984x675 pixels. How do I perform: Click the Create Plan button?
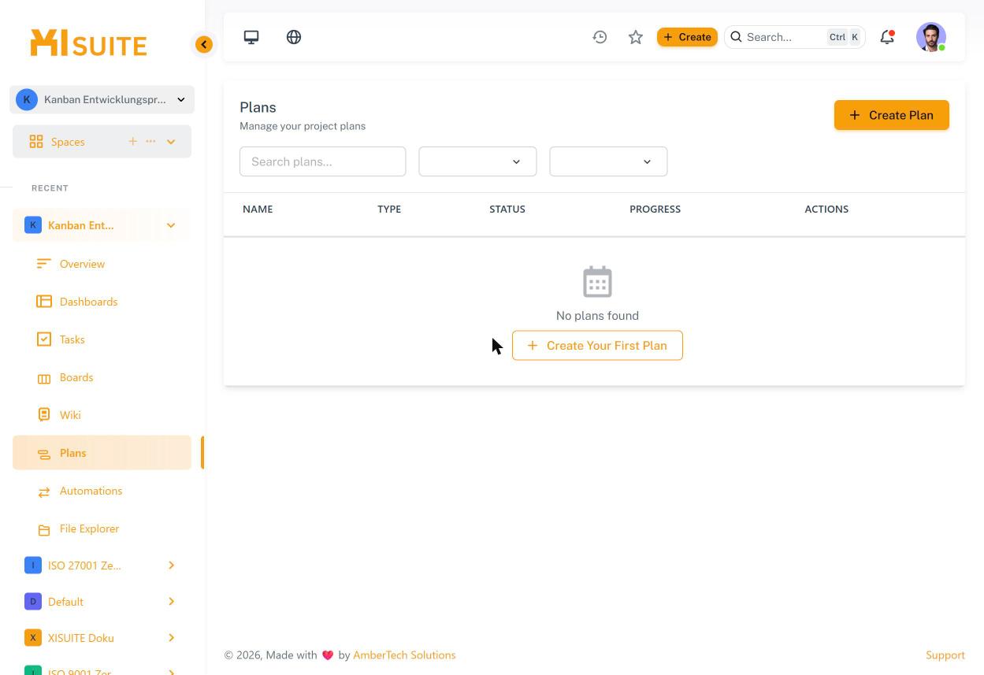pos(891,115)
